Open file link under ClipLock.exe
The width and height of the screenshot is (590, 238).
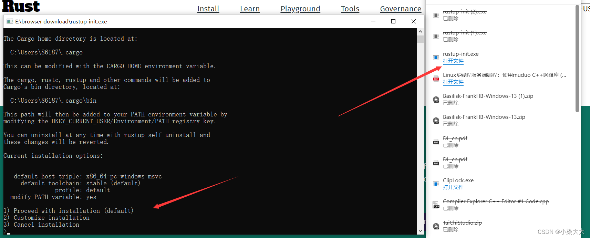coord(453,187)
